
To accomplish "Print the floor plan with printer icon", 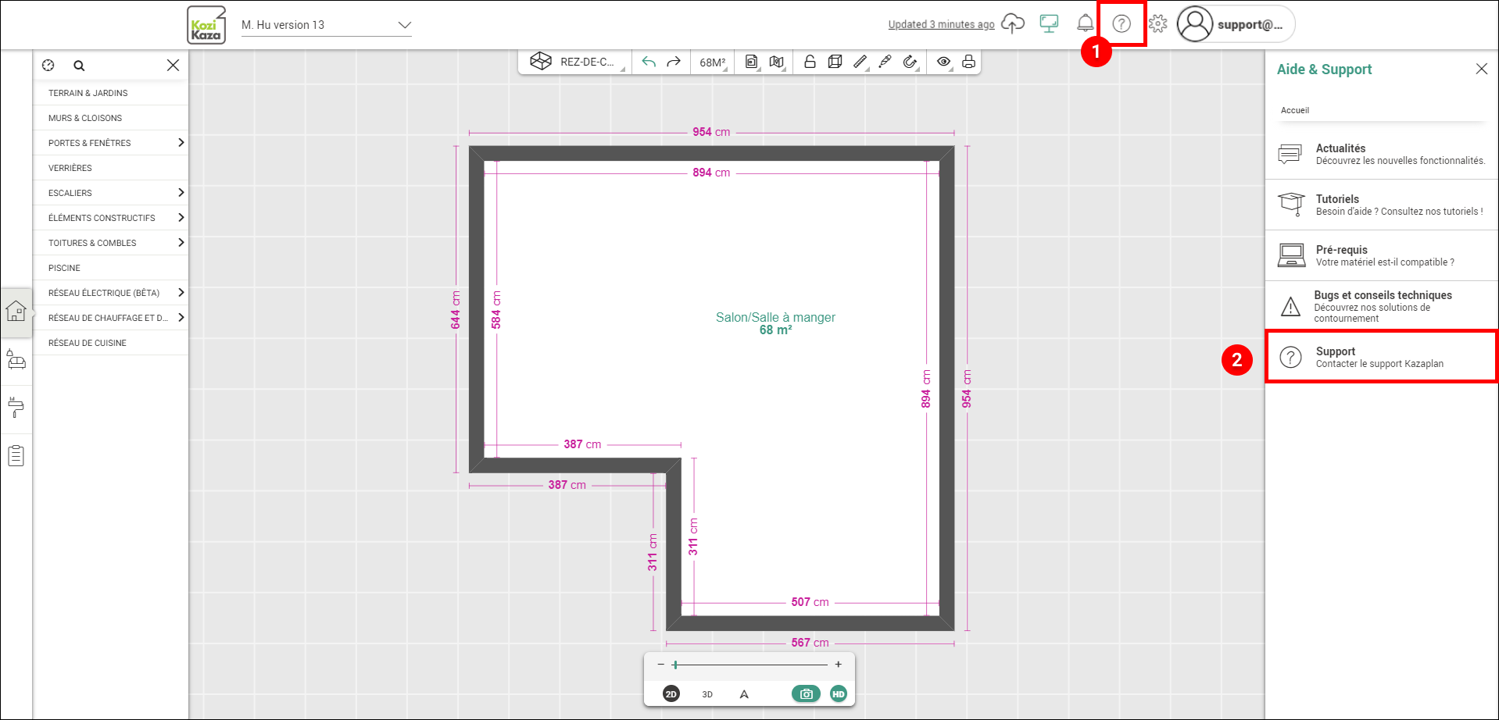I will coord(968,62).
